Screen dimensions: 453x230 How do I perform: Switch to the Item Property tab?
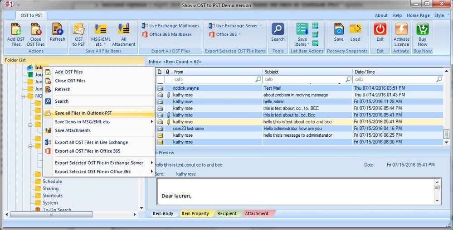coord(195,214)
